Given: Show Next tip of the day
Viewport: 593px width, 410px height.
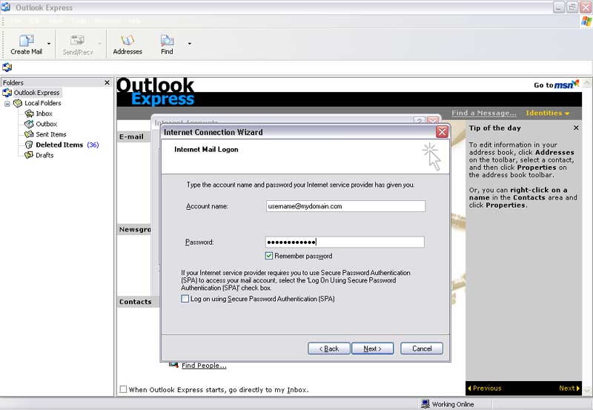Looking at the screenshot, I should (569, 388).
